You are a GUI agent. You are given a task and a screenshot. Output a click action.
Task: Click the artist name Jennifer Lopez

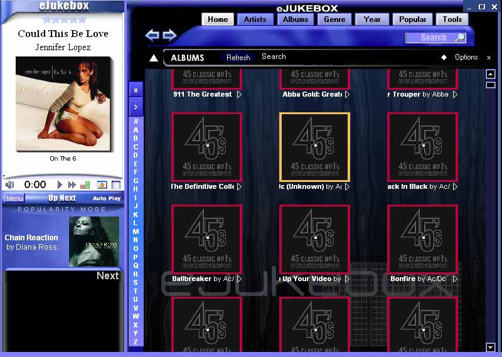(63, 48)
